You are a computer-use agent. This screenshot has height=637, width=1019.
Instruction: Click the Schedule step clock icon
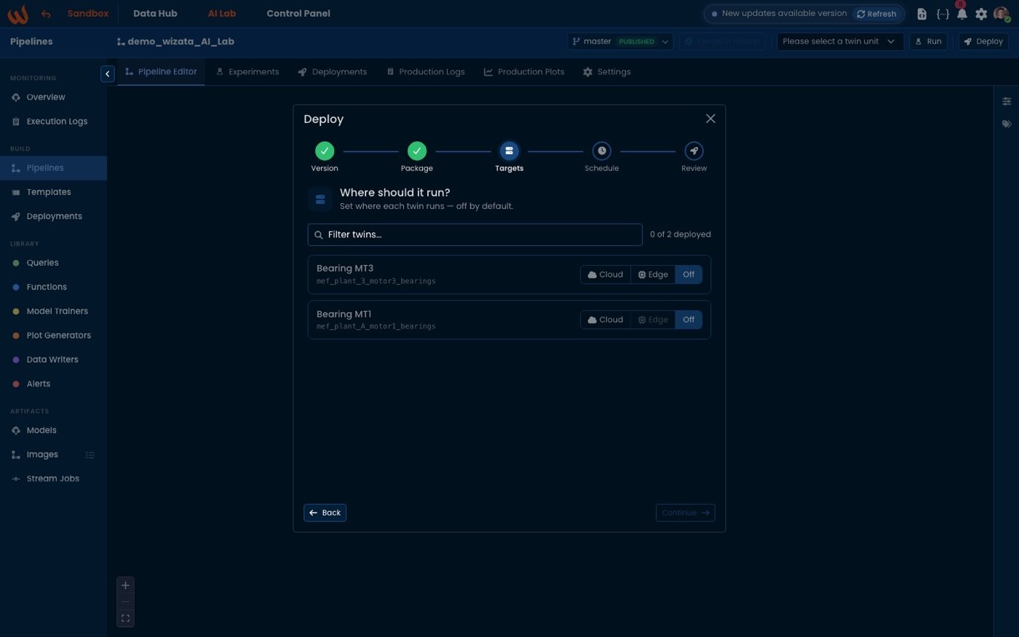[602, 151]
